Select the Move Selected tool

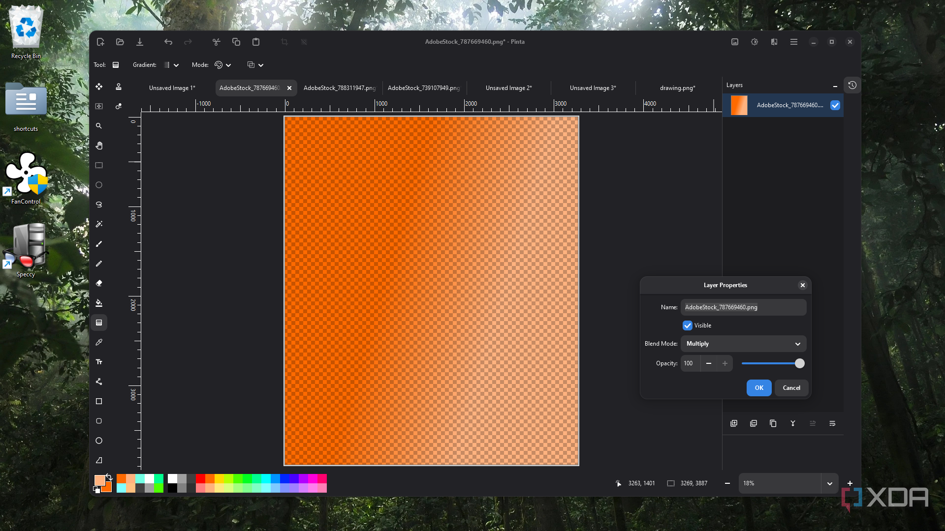pos(99,87)
